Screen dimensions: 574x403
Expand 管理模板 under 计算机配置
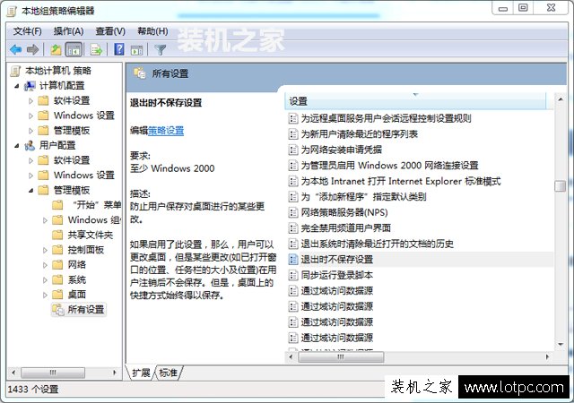[30, 131]
